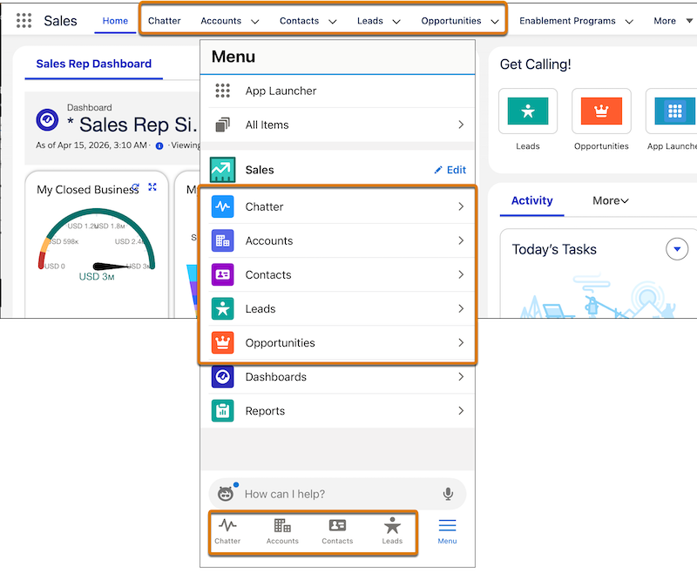Tap Leads in the bottom mobile bar
This screenshot has height=574, width=697.
pos(392,531)
